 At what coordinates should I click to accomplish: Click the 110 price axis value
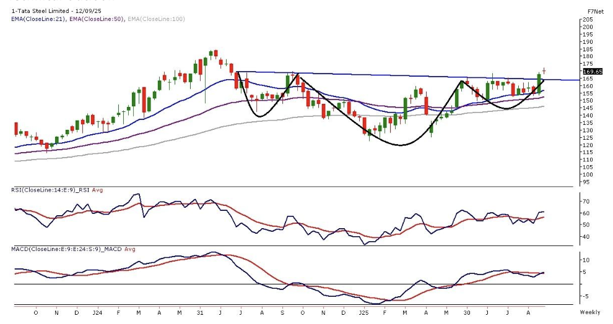click(588, 160)
